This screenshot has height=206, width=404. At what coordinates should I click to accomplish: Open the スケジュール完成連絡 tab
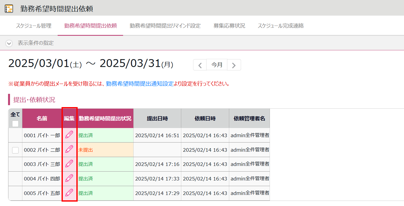[281, 26]
